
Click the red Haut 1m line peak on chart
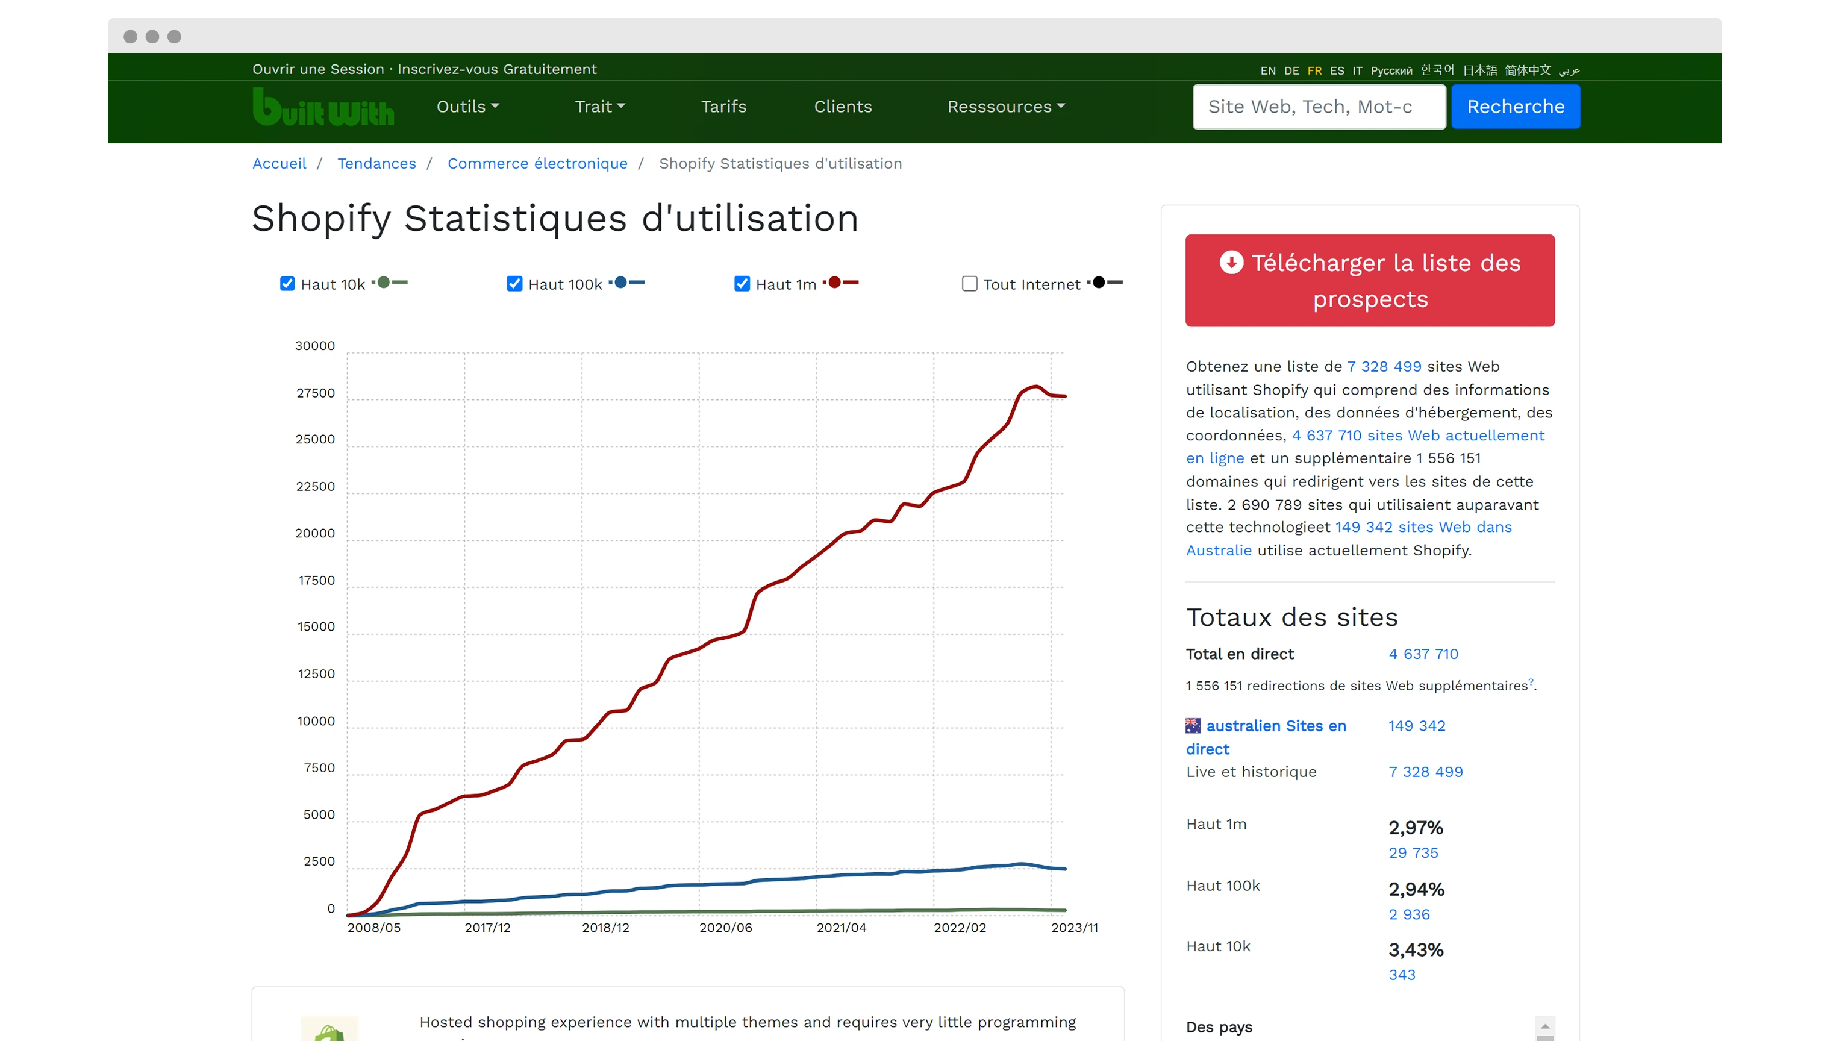tap(1035, 386)
